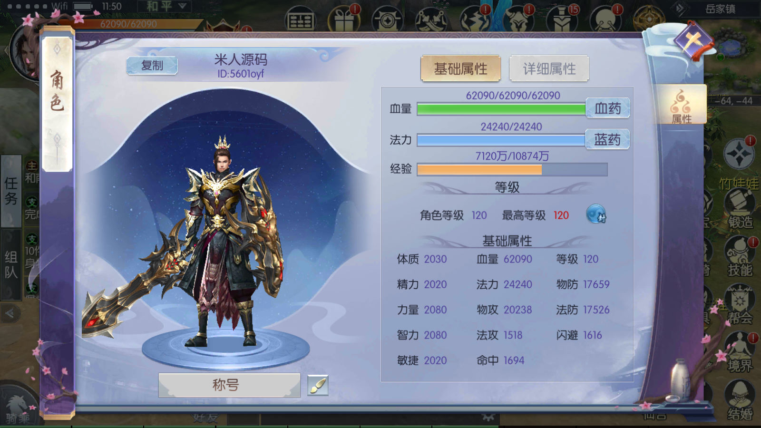Switch to the 详细属性 tab
Image resolution: width=761 pixels, height=428 pixels.
pyautogui.click(x=549, y=69)
